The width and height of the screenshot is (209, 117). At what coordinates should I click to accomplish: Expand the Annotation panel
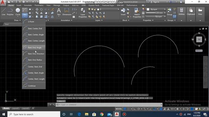click(x=66, y=20)
